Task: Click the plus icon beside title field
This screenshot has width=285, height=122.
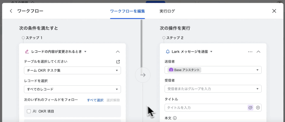Action: 258,108
